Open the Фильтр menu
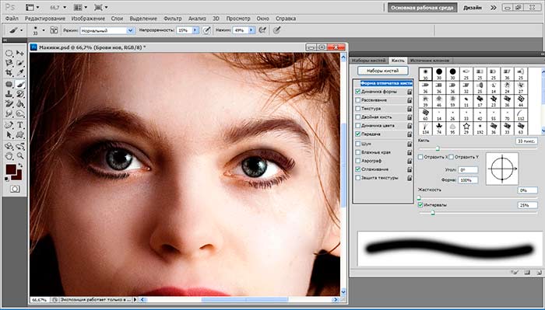The width and height of the screenshot is (545, 310). point(173,19)
